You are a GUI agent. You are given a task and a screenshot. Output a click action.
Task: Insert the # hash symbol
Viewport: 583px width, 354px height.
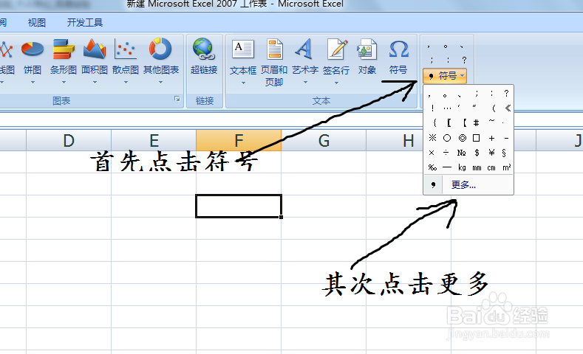point(477,123)
